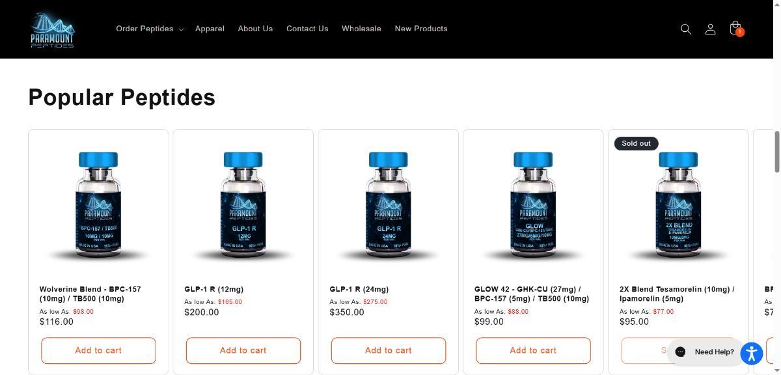Viewport: 781px width, 375px height.
Task: Open the Apparel menu item
Action: pos(210,29)
